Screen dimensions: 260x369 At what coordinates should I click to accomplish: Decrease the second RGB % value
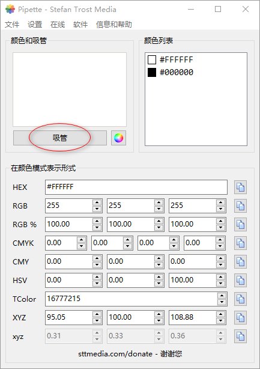[159, 228]
